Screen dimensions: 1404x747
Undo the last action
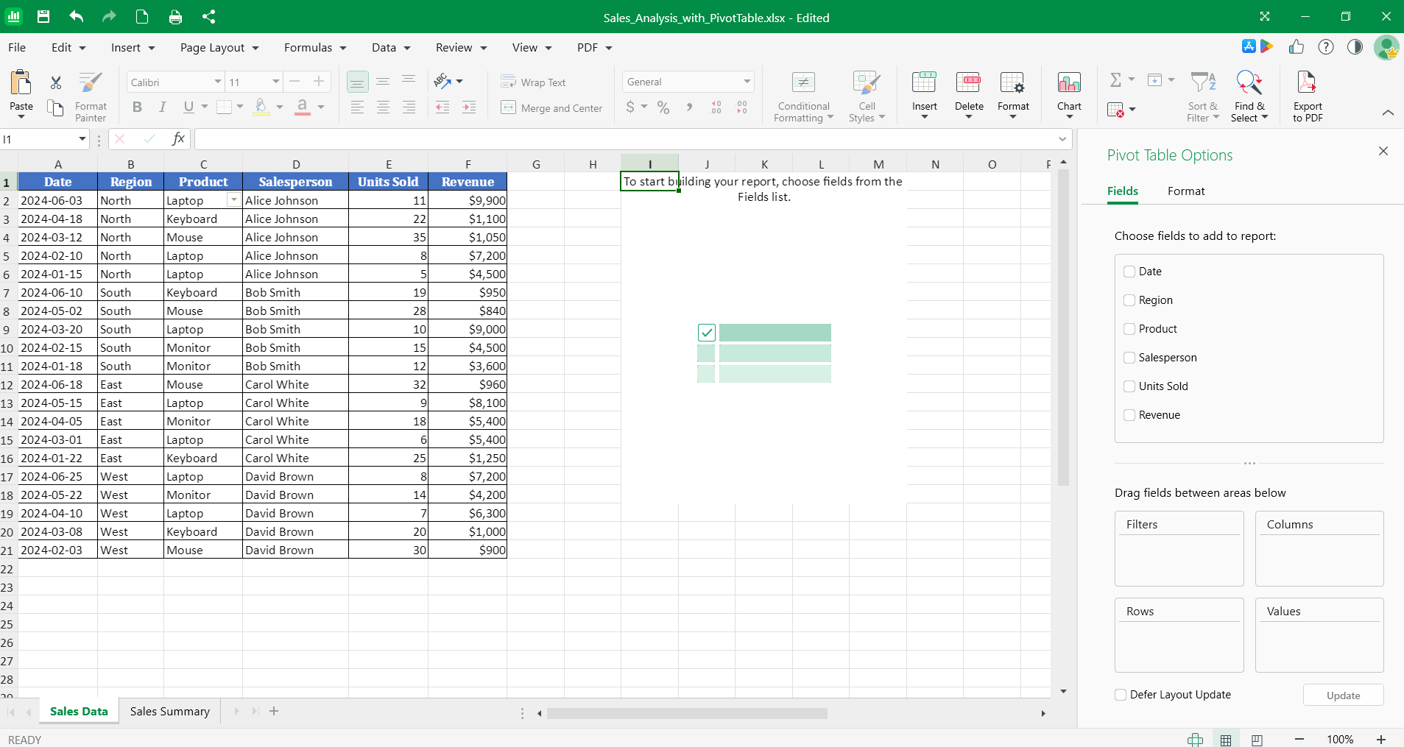(x=77, y=16)
